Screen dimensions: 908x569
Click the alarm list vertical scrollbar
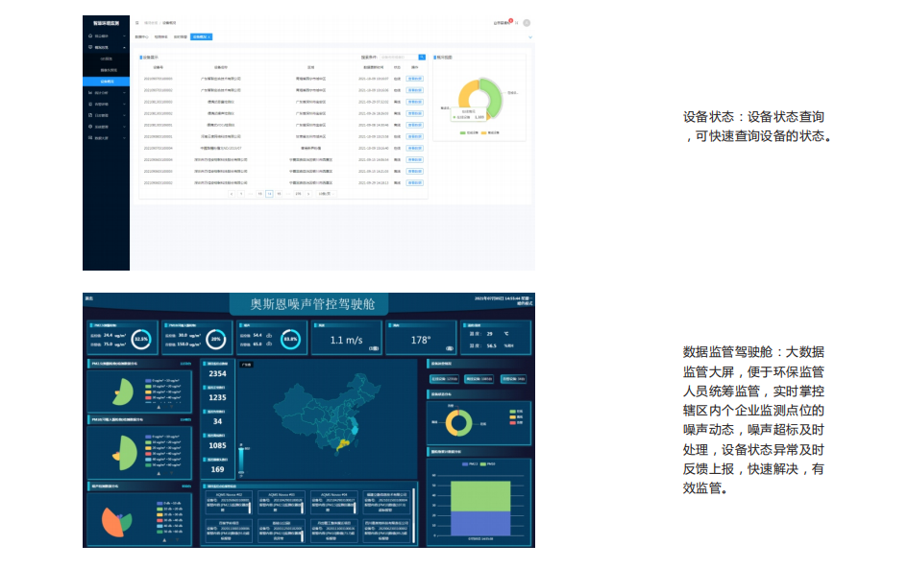[413, 516]
